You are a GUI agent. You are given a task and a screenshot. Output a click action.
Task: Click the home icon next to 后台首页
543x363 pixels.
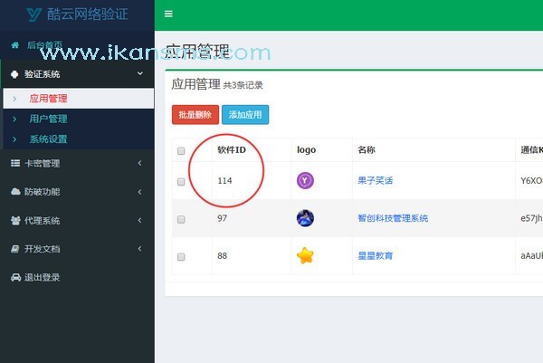click(x=14, y=45)
